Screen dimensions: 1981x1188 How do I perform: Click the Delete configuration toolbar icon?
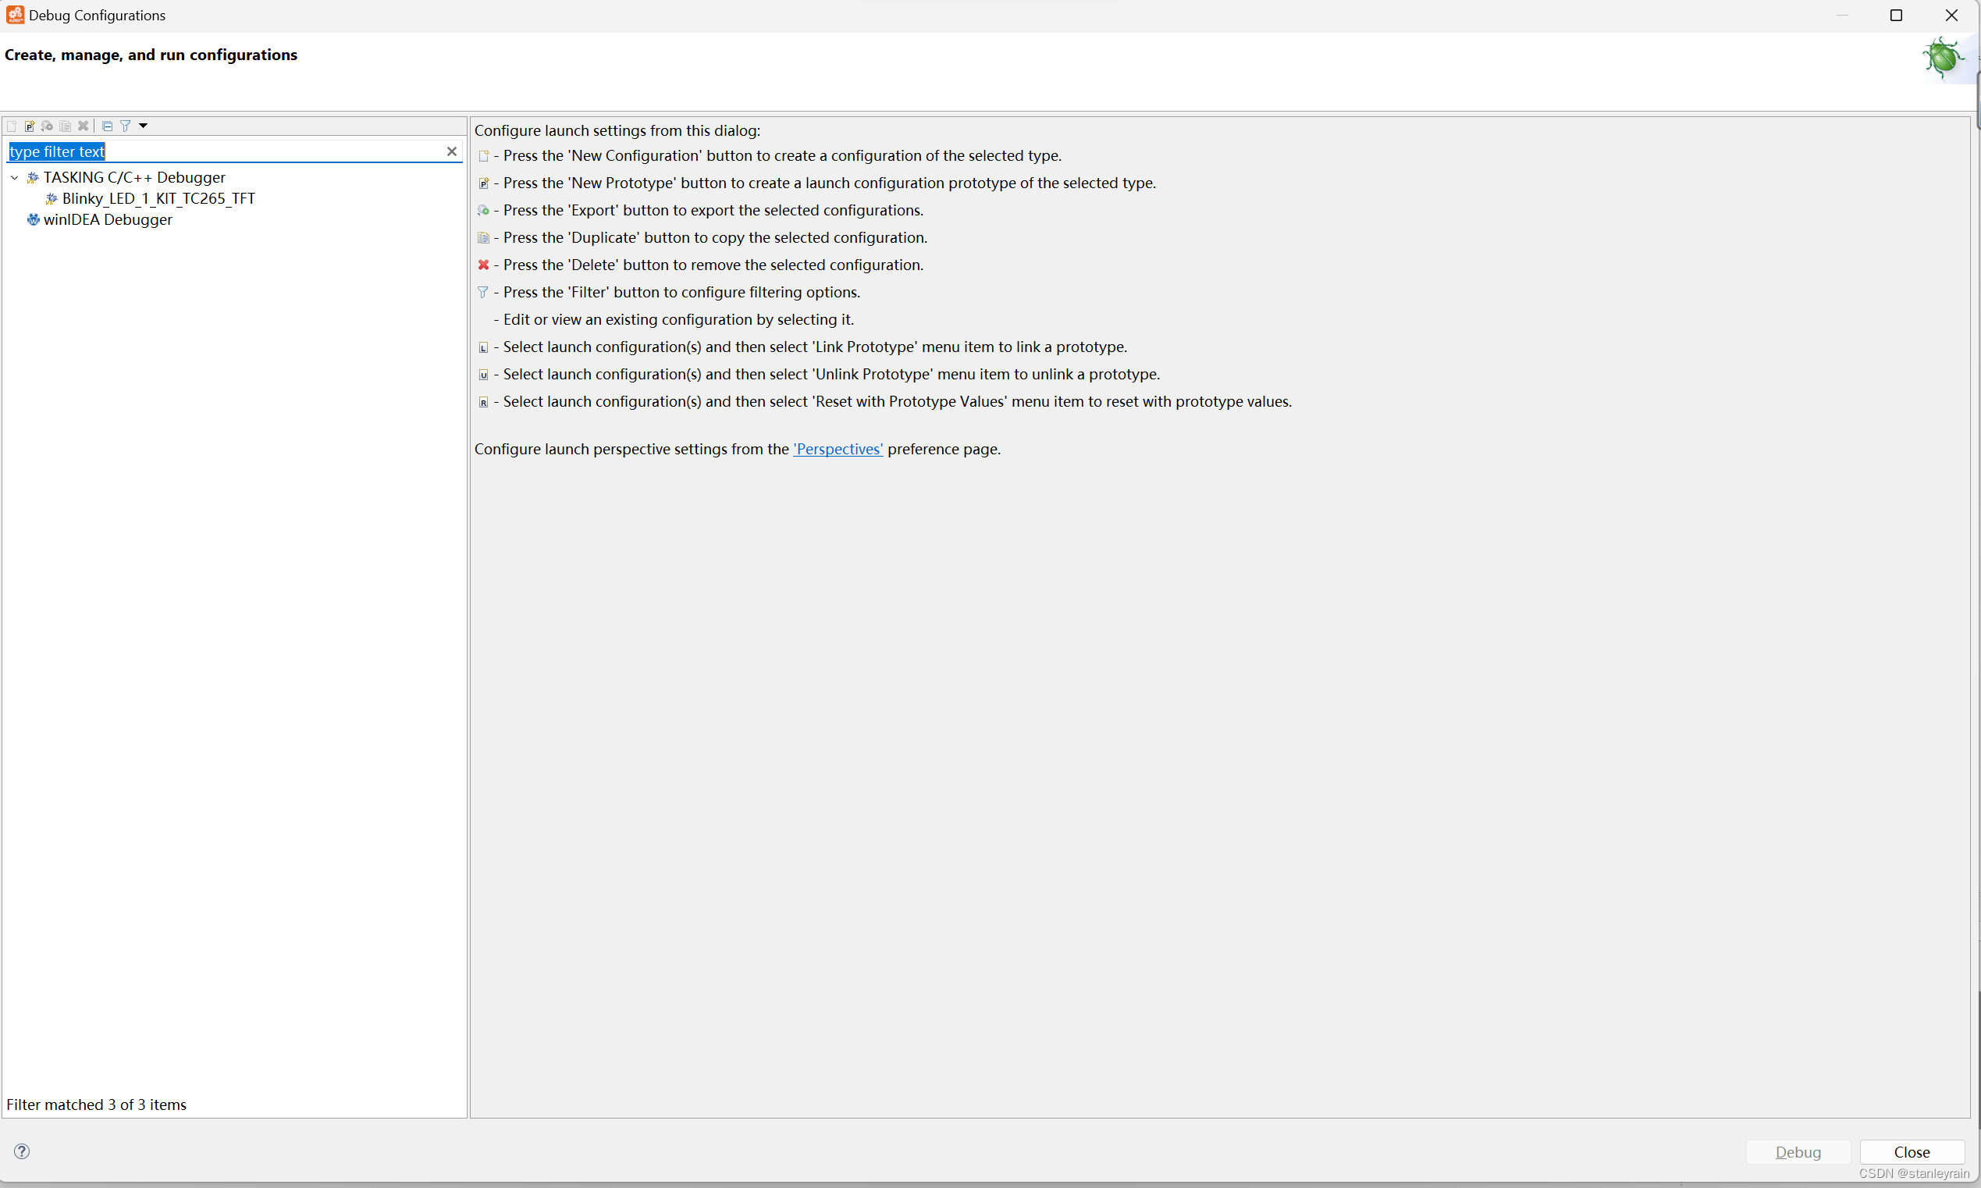pos(84,126)
